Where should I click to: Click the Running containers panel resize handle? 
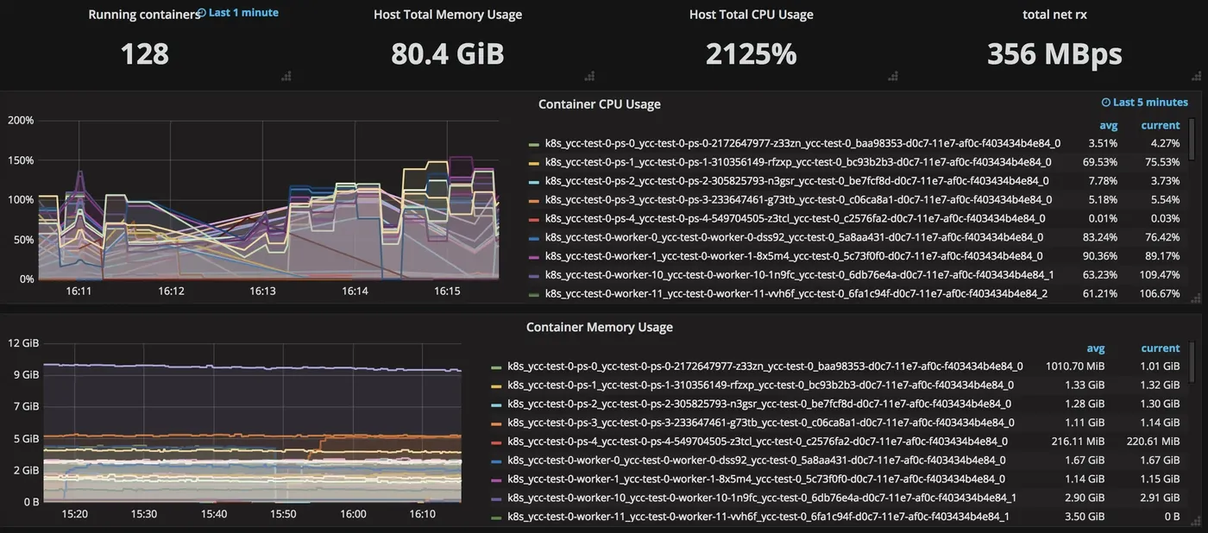coord(286,77)
